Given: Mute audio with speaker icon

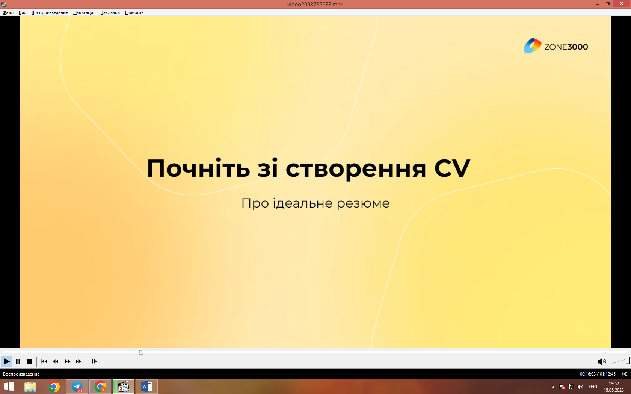Looking at the screenshot, I should click(602, 361).
